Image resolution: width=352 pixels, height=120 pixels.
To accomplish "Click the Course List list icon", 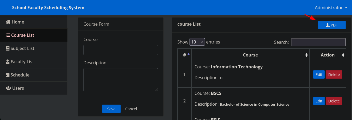I will [x=8, y=35].
